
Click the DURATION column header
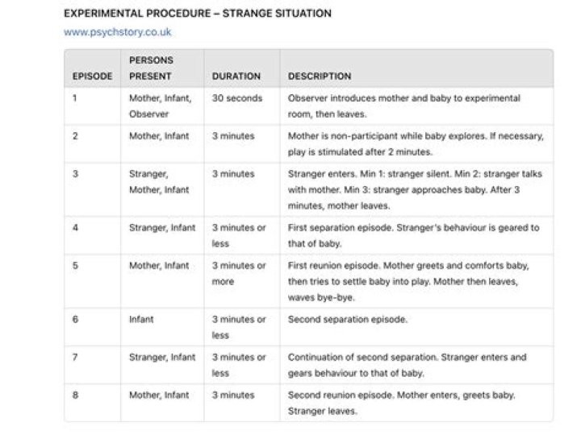coord(236,77)
